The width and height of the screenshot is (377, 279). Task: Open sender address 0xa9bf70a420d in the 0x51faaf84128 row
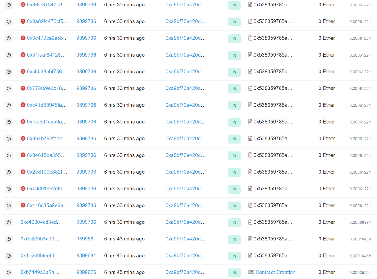click(x=186, y=55)
